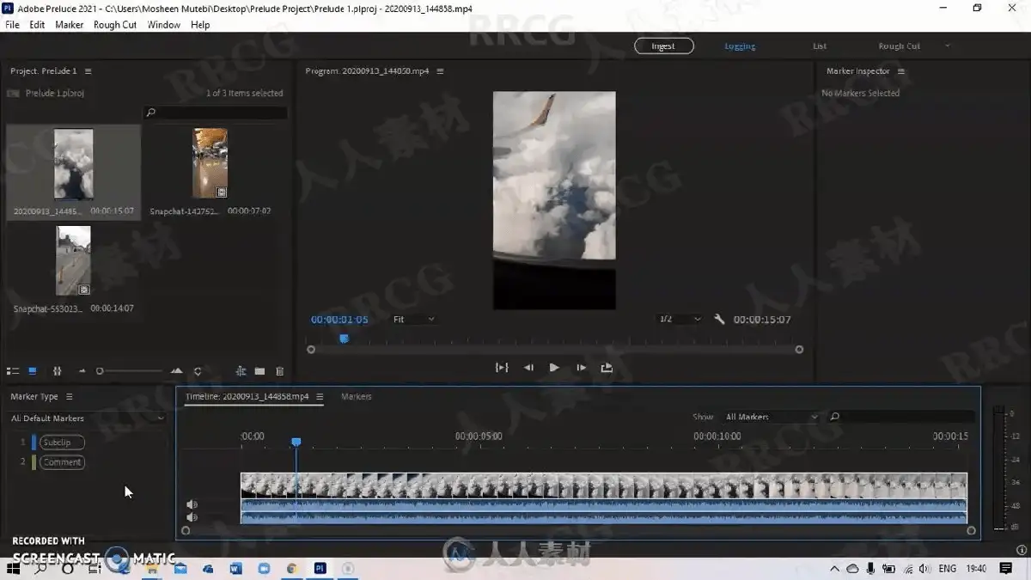
Task: Click the zoom bar handle at the Timeline's right end
Action: click(x=972, y=531)
